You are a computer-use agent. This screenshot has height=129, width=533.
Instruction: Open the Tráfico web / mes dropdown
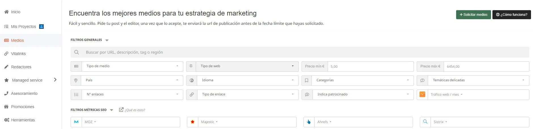[x=446, y=95]
